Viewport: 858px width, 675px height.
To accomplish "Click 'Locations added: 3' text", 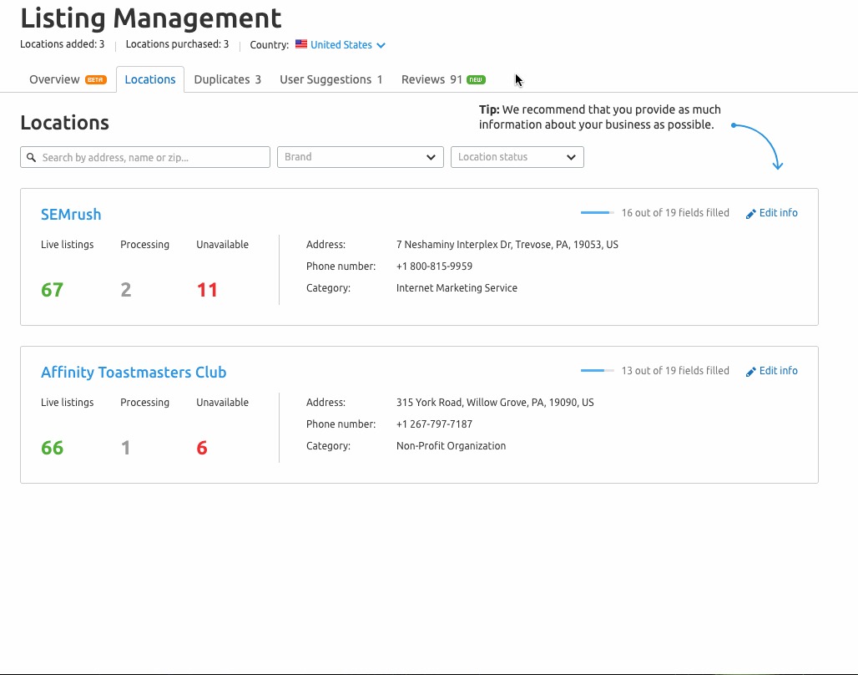I will (63, 44).
